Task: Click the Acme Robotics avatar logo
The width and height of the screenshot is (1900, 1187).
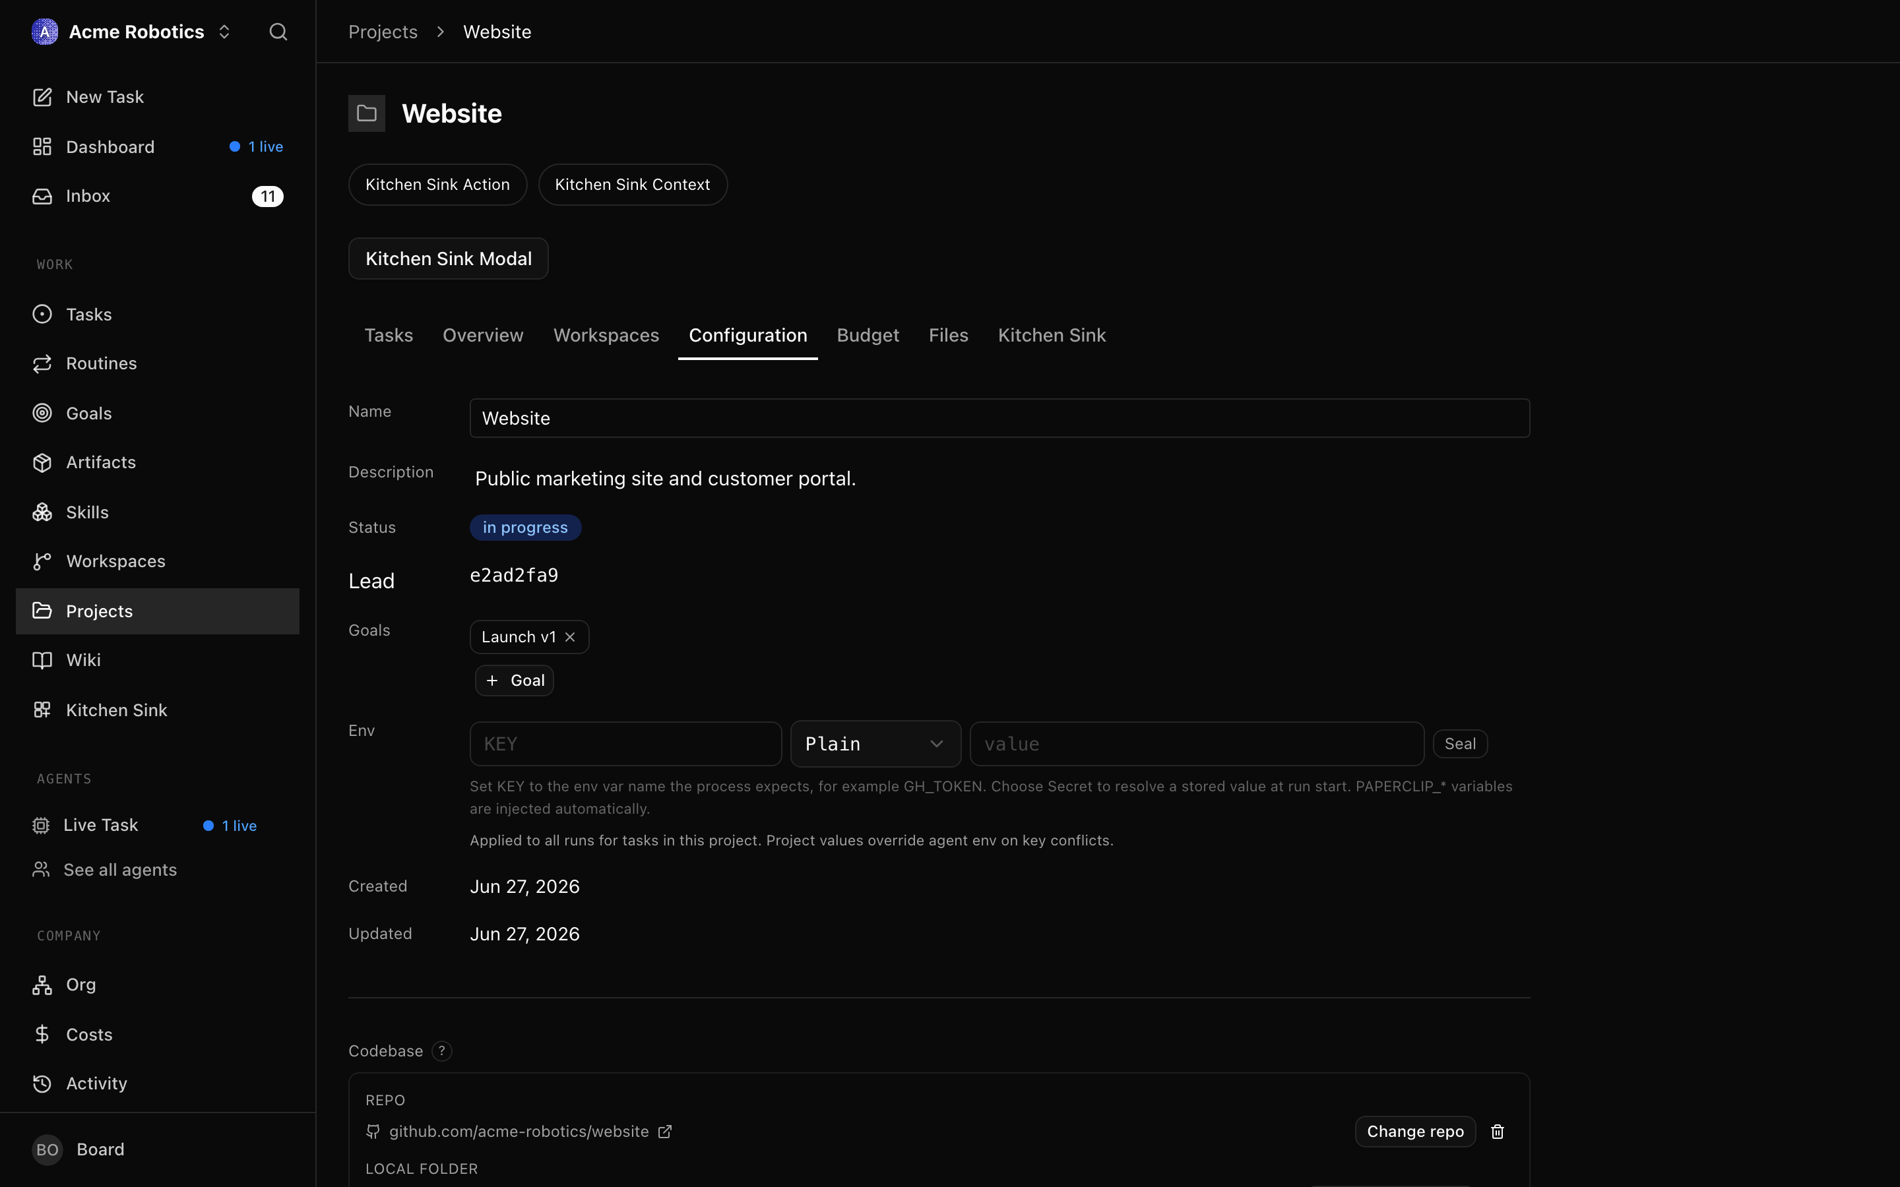Action: (45, 32)
